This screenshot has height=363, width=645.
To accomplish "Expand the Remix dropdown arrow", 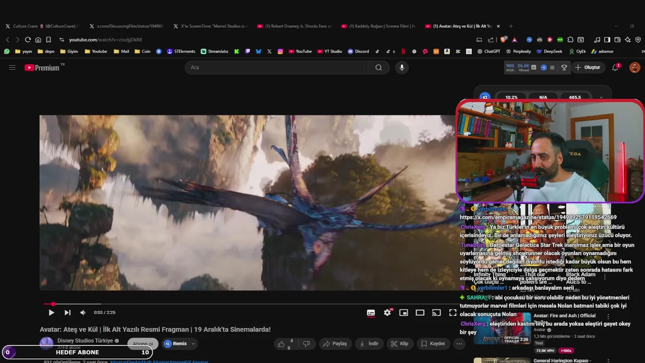I will pos(193,344).
